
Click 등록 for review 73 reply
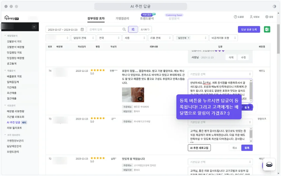click(247, 148)
